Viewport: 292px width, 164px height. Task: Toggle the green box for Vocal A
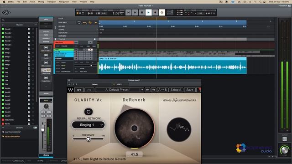(3, 88)
